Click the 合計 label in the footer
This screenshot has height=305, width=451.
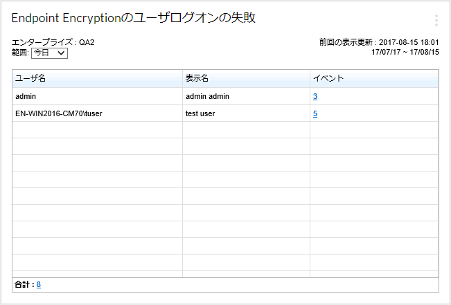(24, 284)
